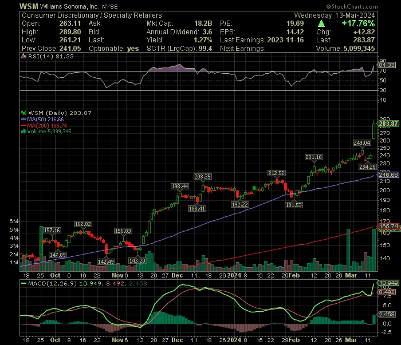Screen dimensions: 401x345
Task: Click the 143.20 trough price label
Action: click(x=137, y=260)
